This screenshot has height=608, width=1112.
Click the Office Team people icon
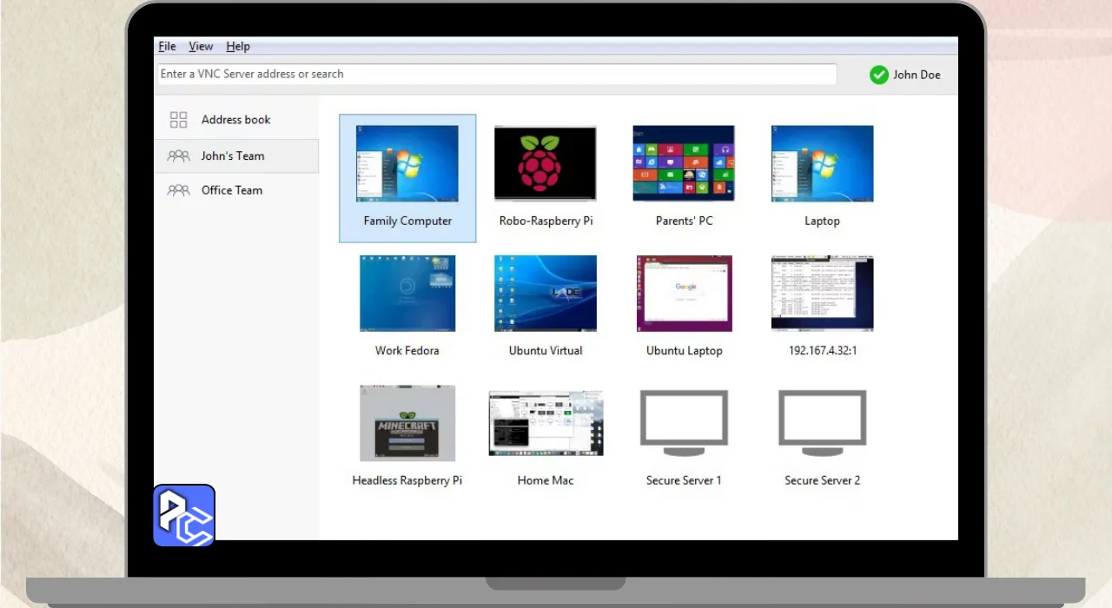pyautogui.click(x=178, y=190)
